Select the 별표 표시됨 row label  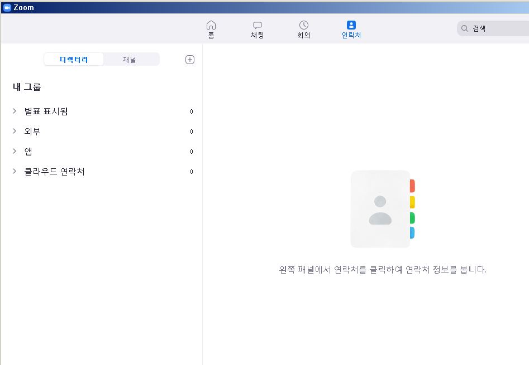tap(46, 111)
